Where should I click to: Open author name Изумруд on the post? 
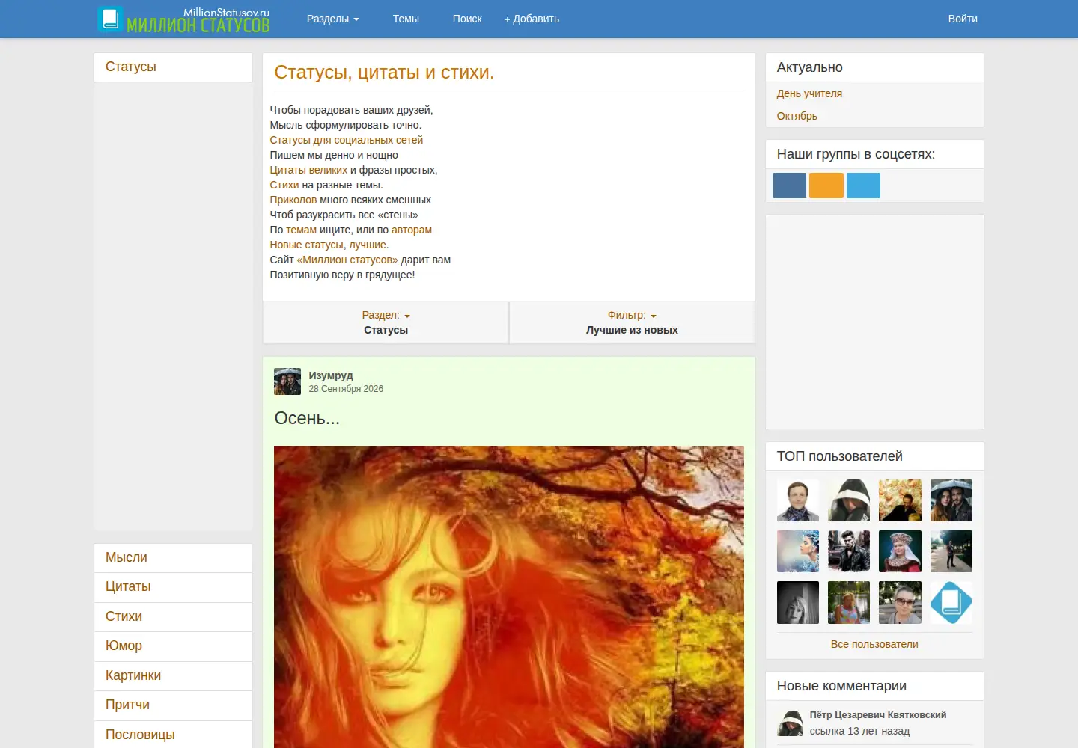331,375
